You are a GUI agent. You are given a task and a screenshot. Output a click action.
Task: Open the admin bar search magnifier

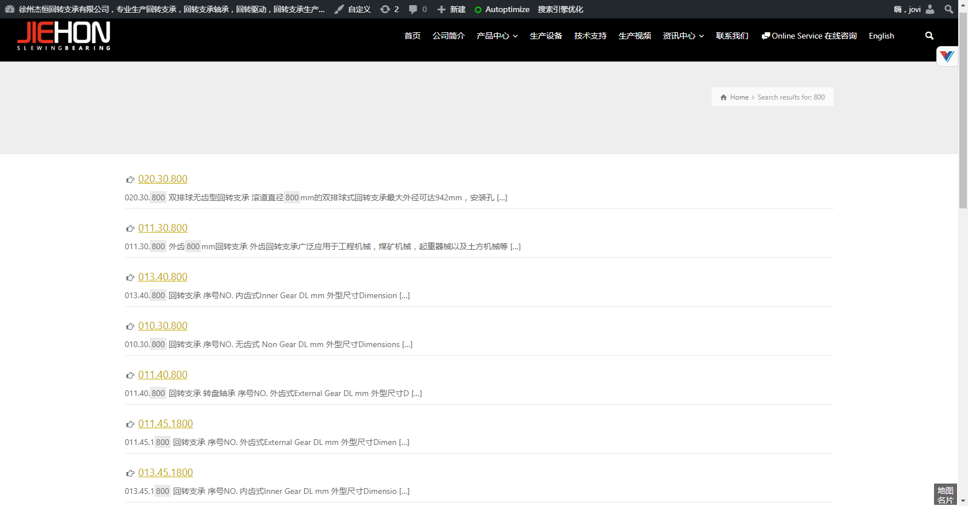tap(949, 9)
